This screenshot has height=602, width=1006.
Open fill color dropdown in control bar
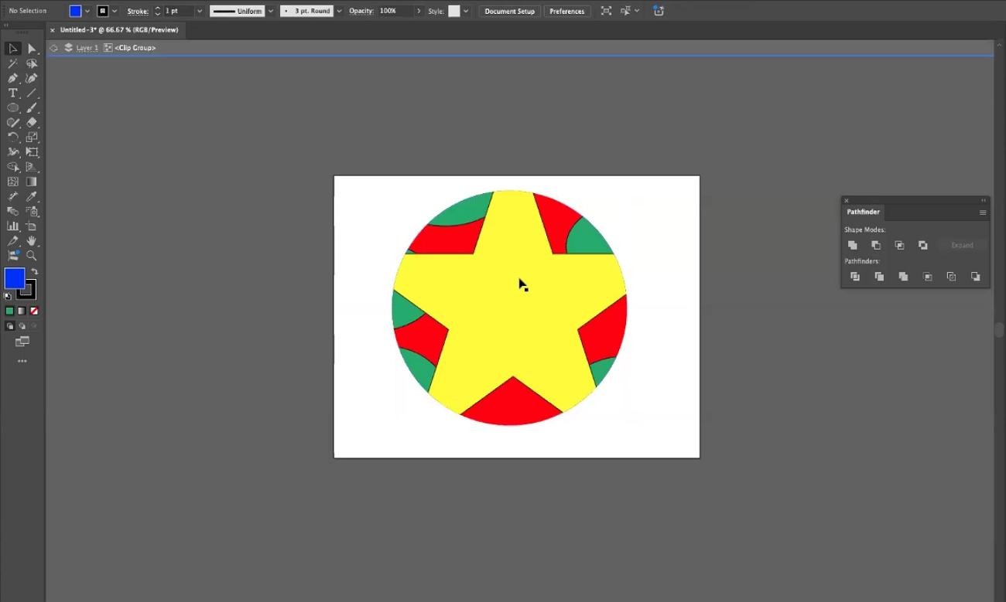click(x=87, y=11)
